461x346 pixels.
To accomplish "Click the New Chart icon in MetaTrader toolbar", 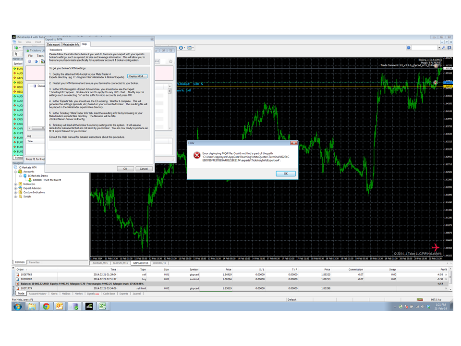I will pos(16,48).
